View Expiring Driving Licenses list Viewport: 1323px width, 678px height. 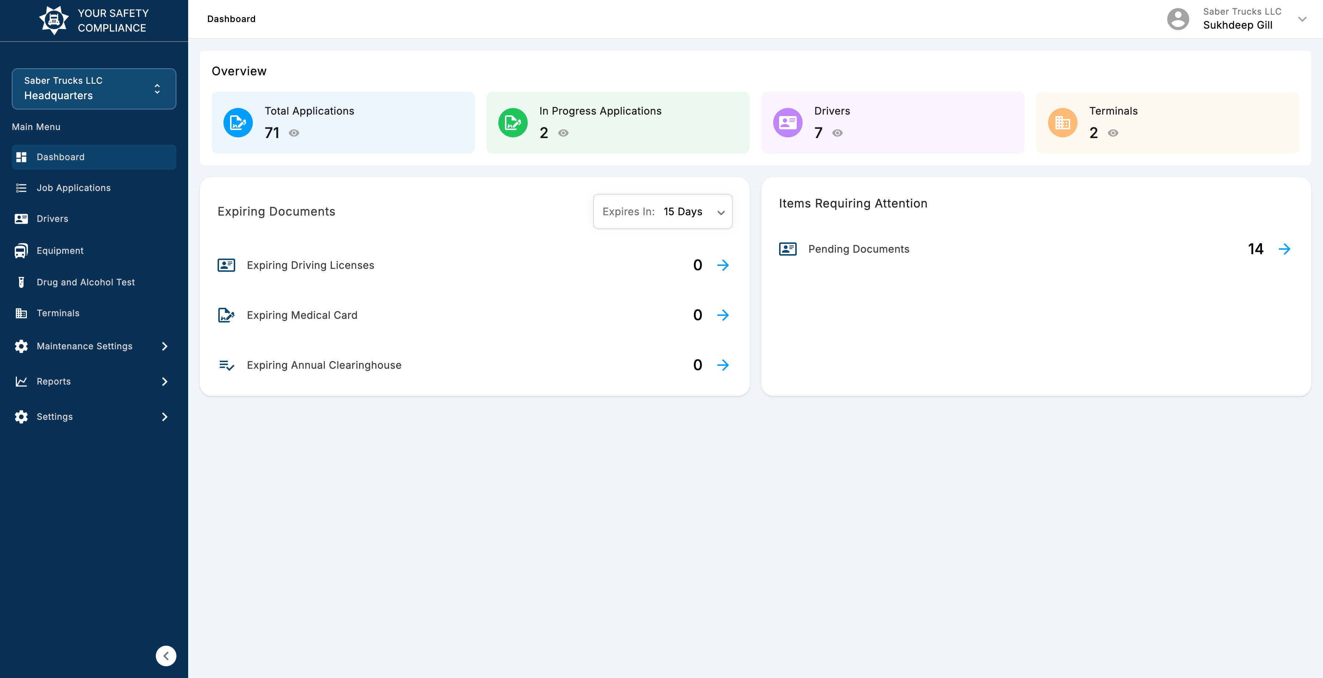click(724, 265)
